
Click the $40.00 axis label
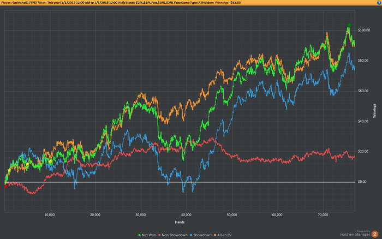[x=363, y=121]
